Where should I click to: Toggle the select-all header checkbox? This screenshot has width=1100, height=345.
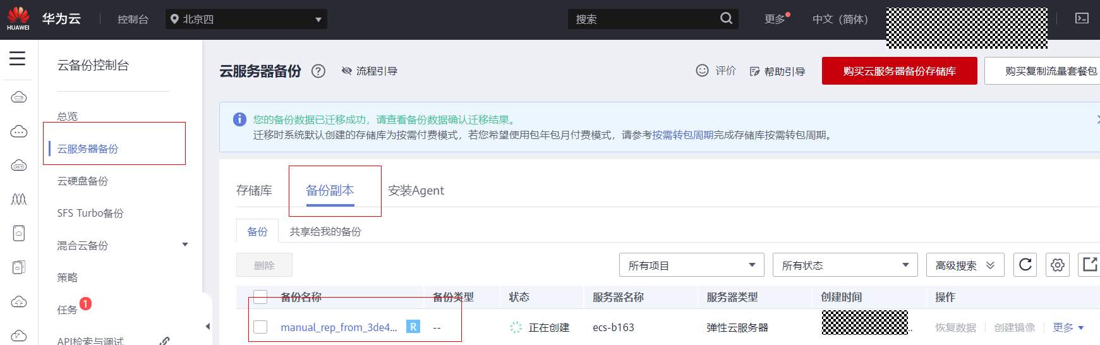pos(260,296)
